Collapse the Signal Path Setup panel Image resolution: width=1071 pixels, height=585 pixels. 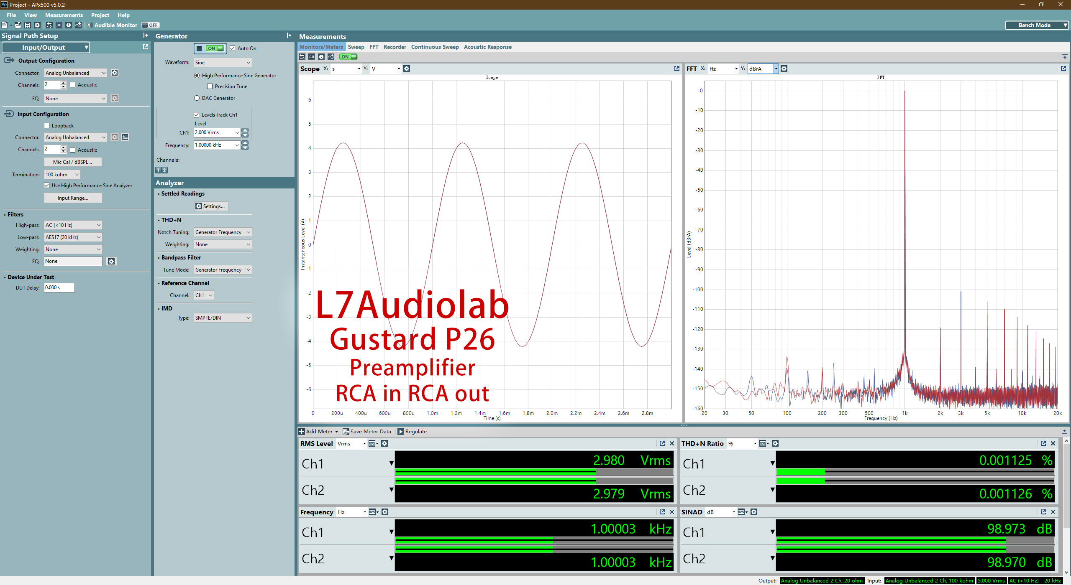145,36
